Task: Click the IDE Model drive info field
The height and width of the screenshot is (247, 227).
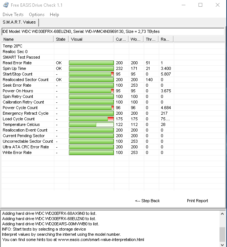Action: pyautogui.click(x=112, y=31)
